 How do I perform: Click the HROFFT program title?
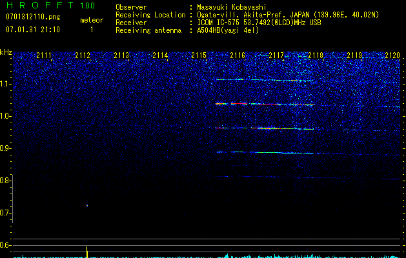coord(40,5)
